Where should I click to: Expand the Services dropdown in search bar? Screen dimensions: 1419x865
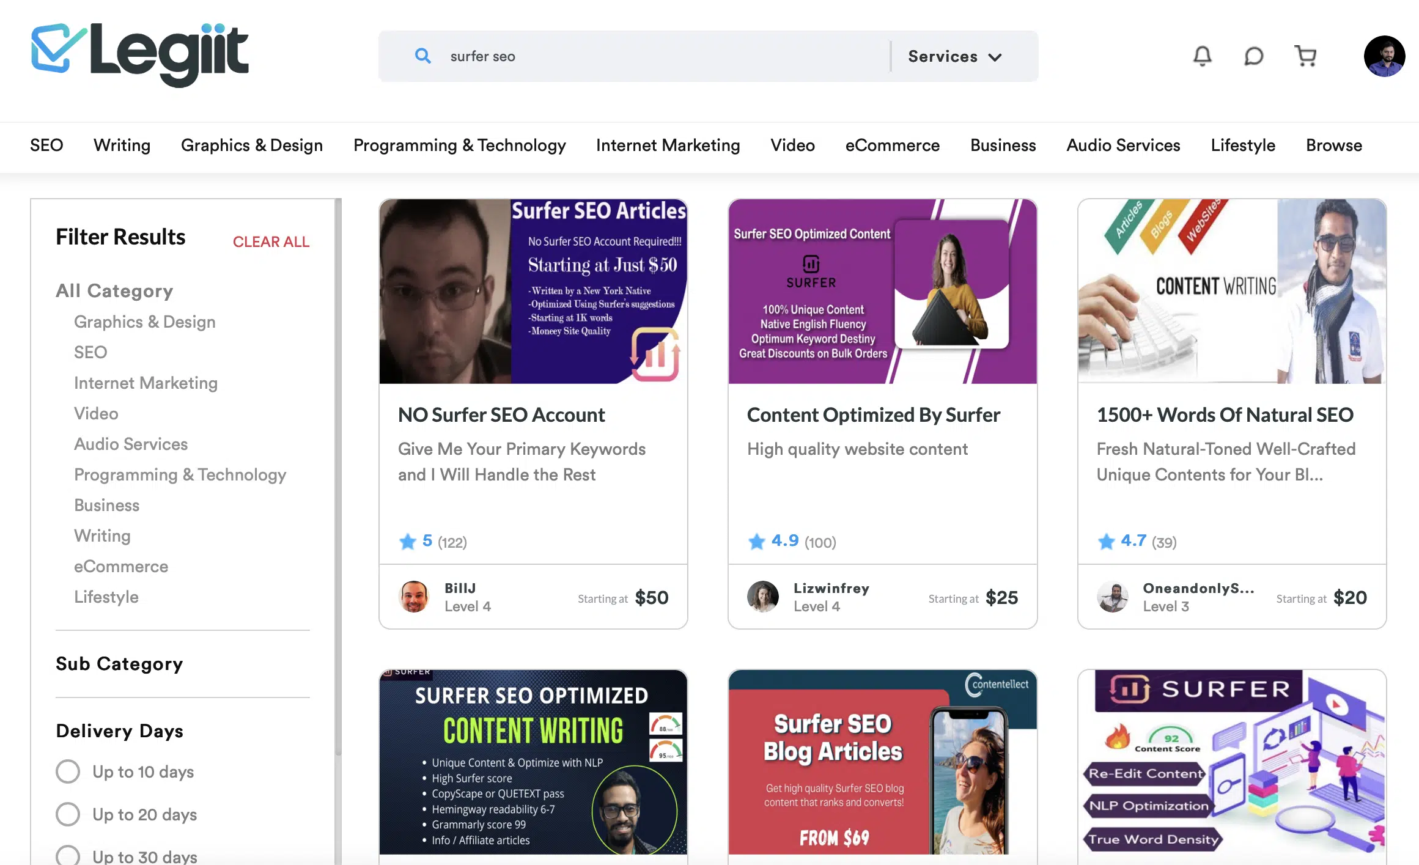pos(953,56)
